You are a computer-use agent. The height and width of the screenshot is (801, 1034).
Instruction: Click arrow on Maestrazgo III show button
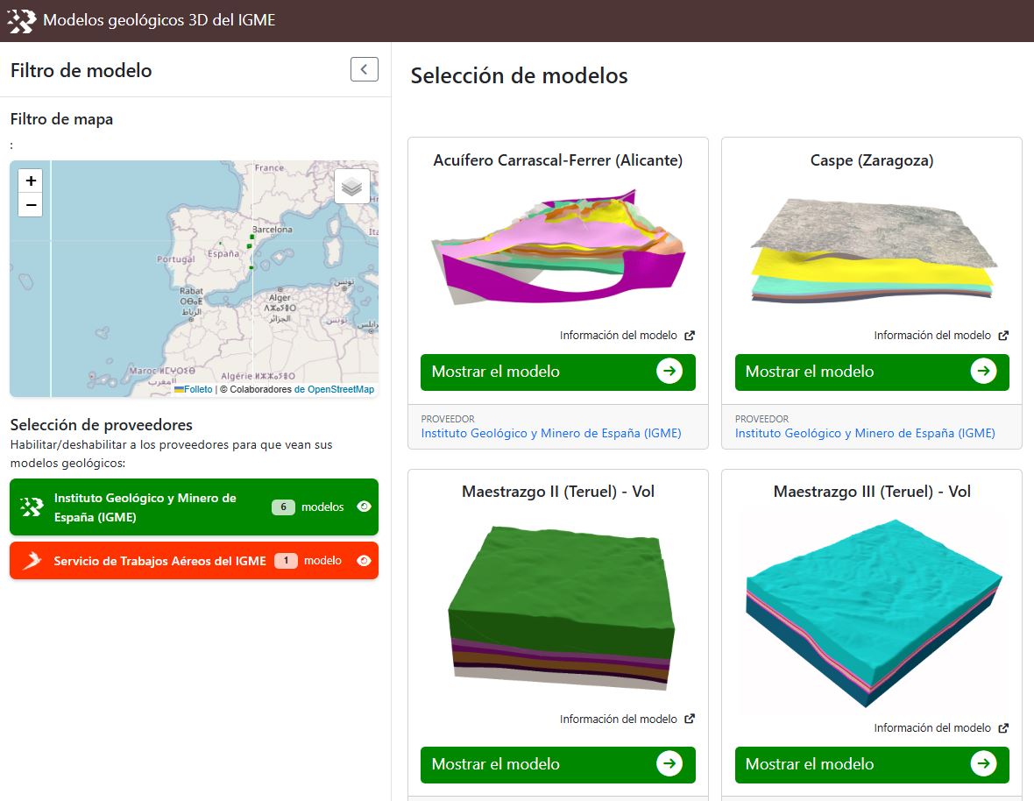click(x=983, y=764)
